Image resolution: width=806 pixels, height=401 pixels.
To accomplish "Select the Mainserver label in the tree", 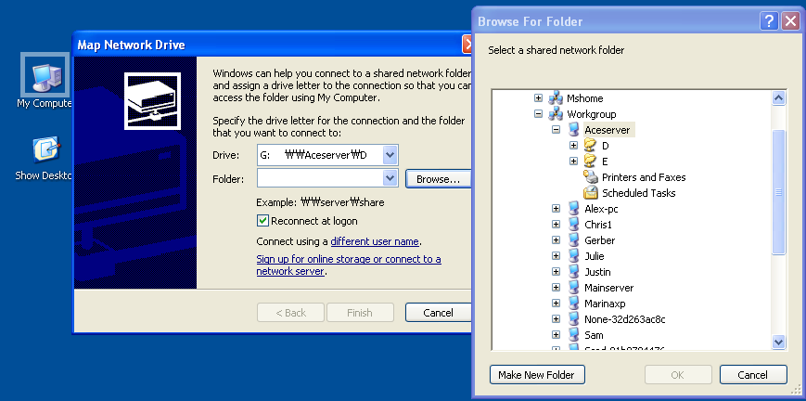I will 608,288.
